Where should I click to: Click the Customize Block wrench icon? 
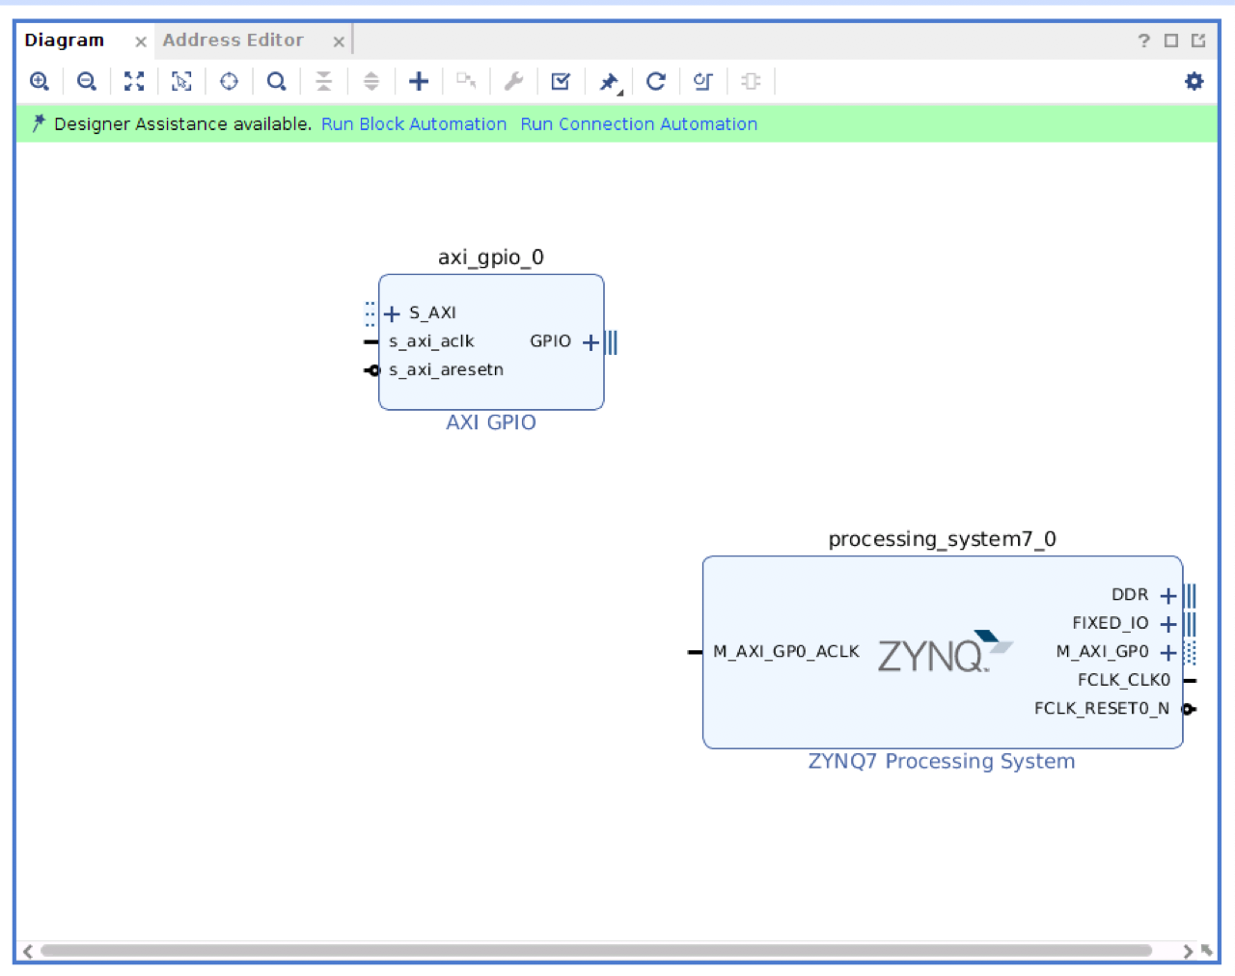[x=513, y=81]
